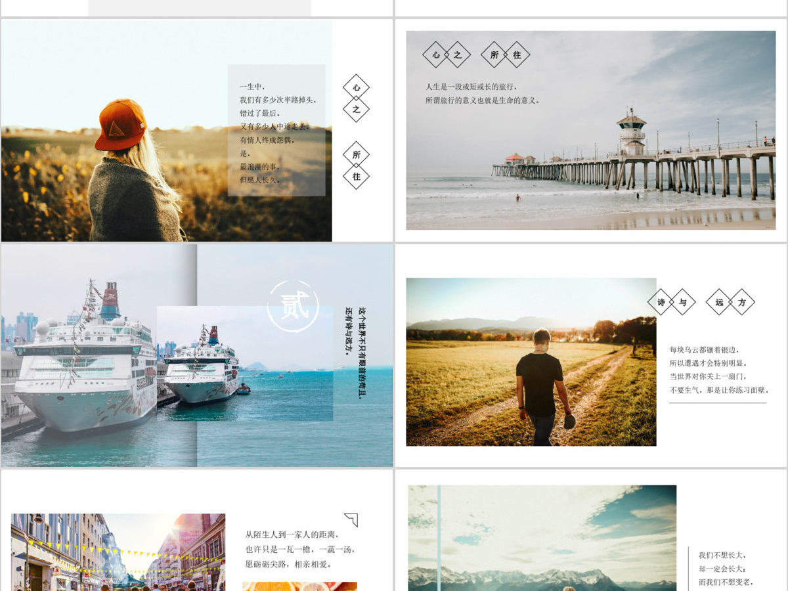Click the vertical text '还有诗与远方。'
The height and width of the screenshot is (591, 788).
(348, 332)
